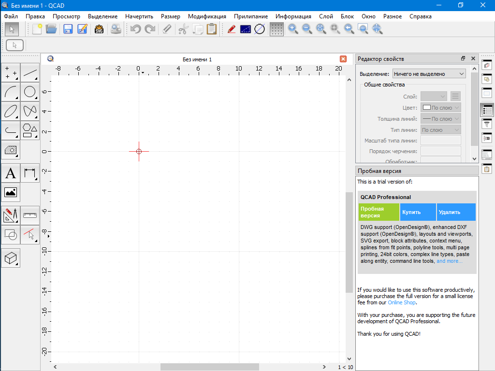The image size is (495, 371).
Task: Select the Spline drawing tools
Action: [x=30, y=111]
